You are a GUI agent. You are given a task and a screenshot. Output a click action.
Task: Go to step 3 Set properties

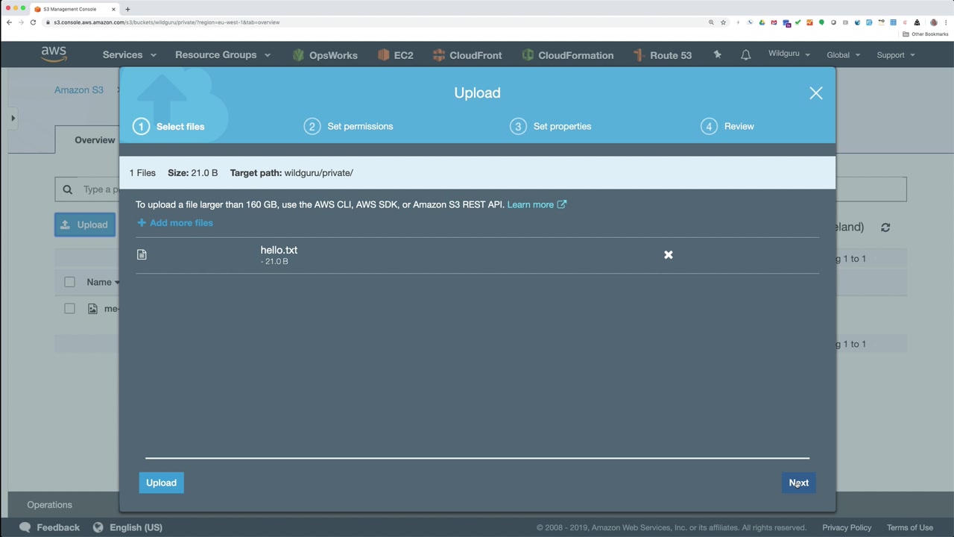pyautogui.click(x=551, y=126)
